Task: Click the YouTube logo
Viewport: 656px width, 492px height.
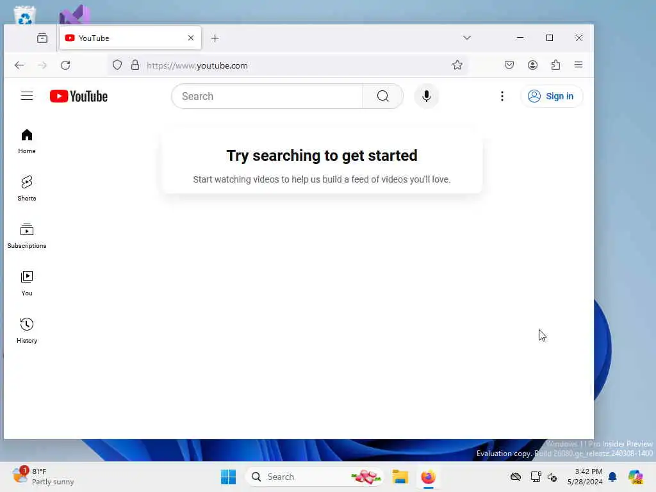Action: coord(79,96)
